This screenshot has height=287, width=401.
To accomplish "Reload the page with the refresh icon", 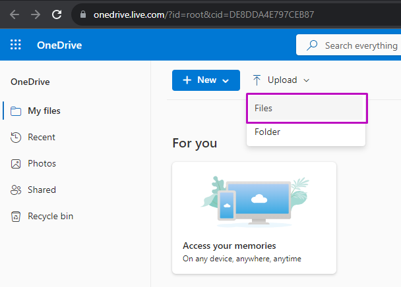I will coord(57,14).
